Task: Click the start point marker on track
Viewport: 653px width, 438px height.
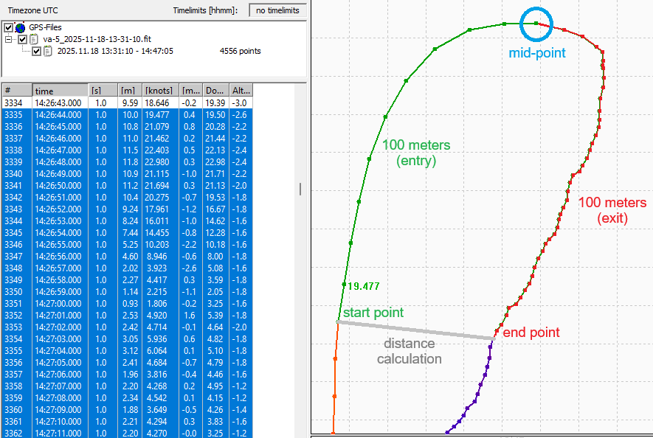Action: 338,321
